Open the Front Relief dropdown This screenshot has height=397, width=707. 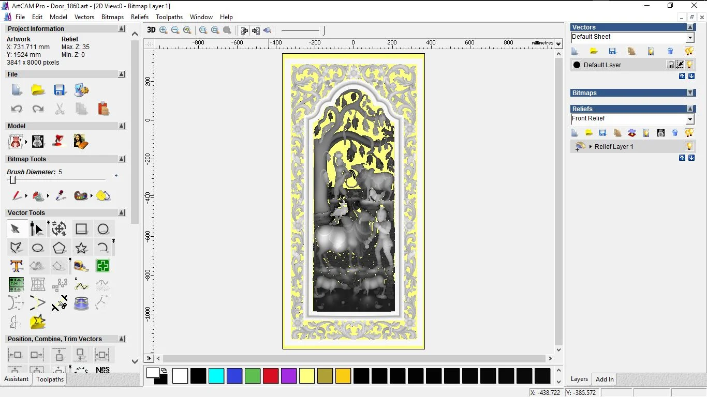coord(690,119)
